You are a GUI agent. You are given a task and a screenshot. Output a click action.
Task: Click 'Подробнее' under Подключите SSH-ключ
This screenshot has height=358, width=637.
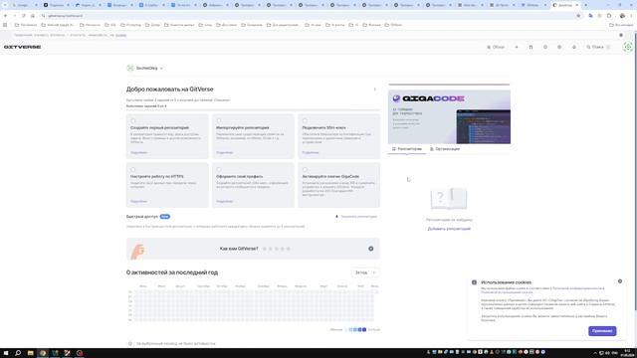(x=311, y=152)
